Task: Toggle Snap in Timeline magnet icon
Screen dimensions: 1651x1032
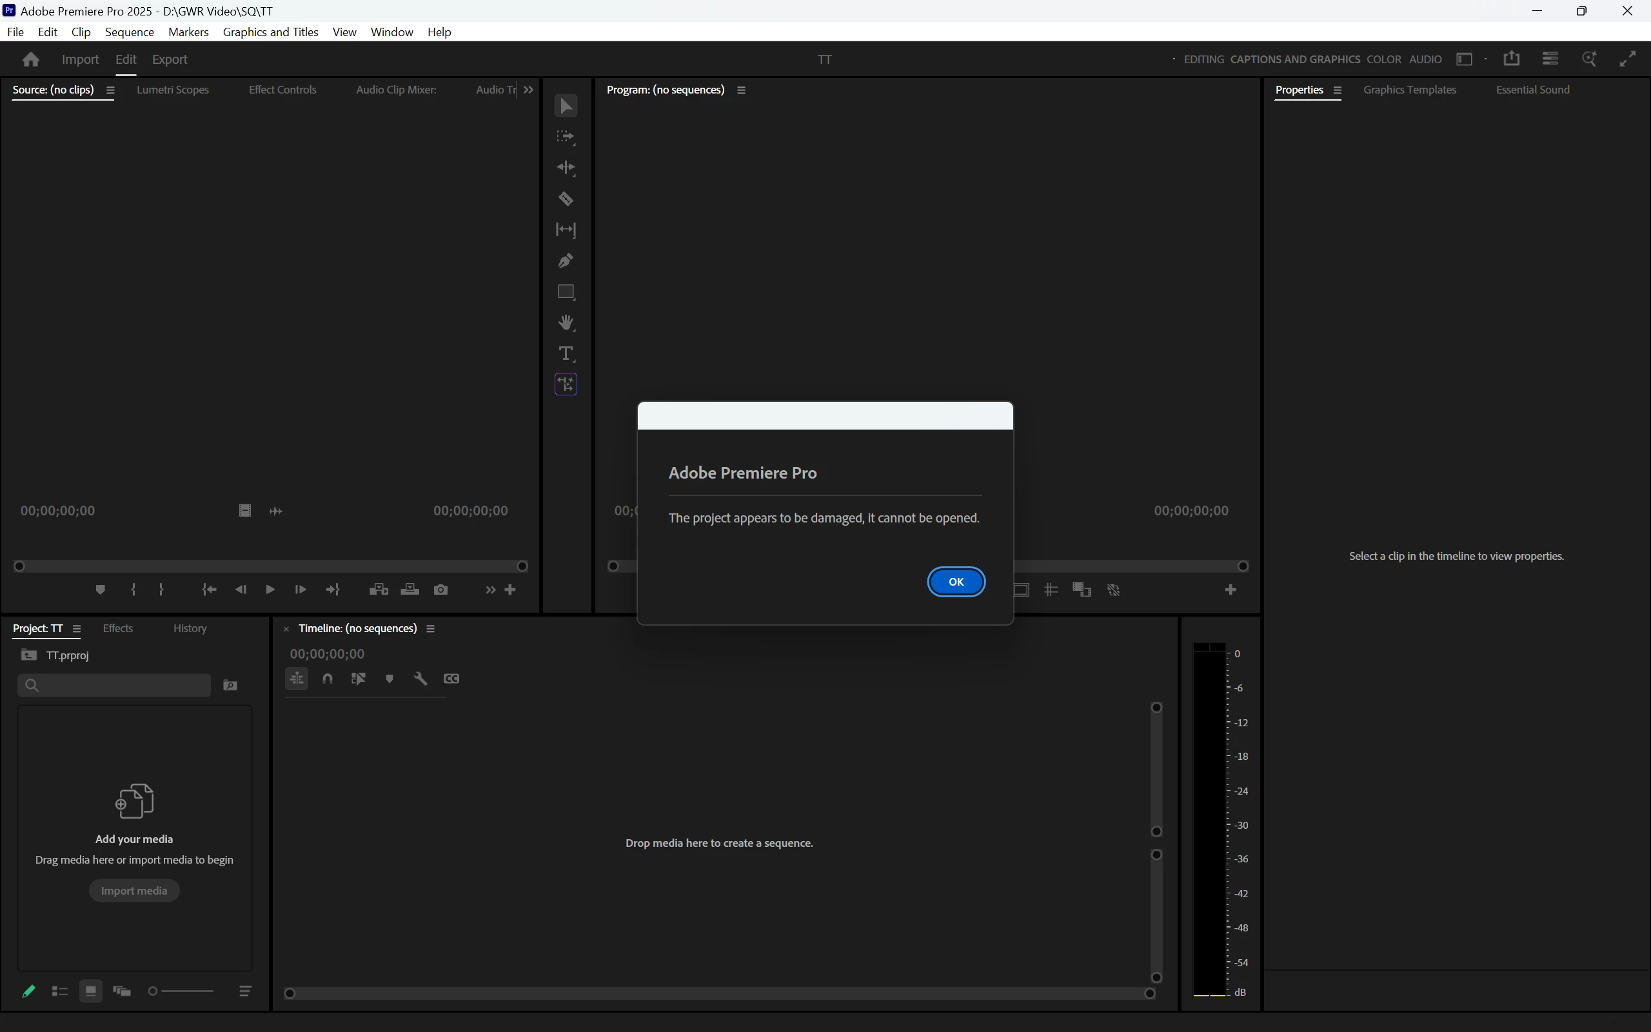Action: coord(328,679)
